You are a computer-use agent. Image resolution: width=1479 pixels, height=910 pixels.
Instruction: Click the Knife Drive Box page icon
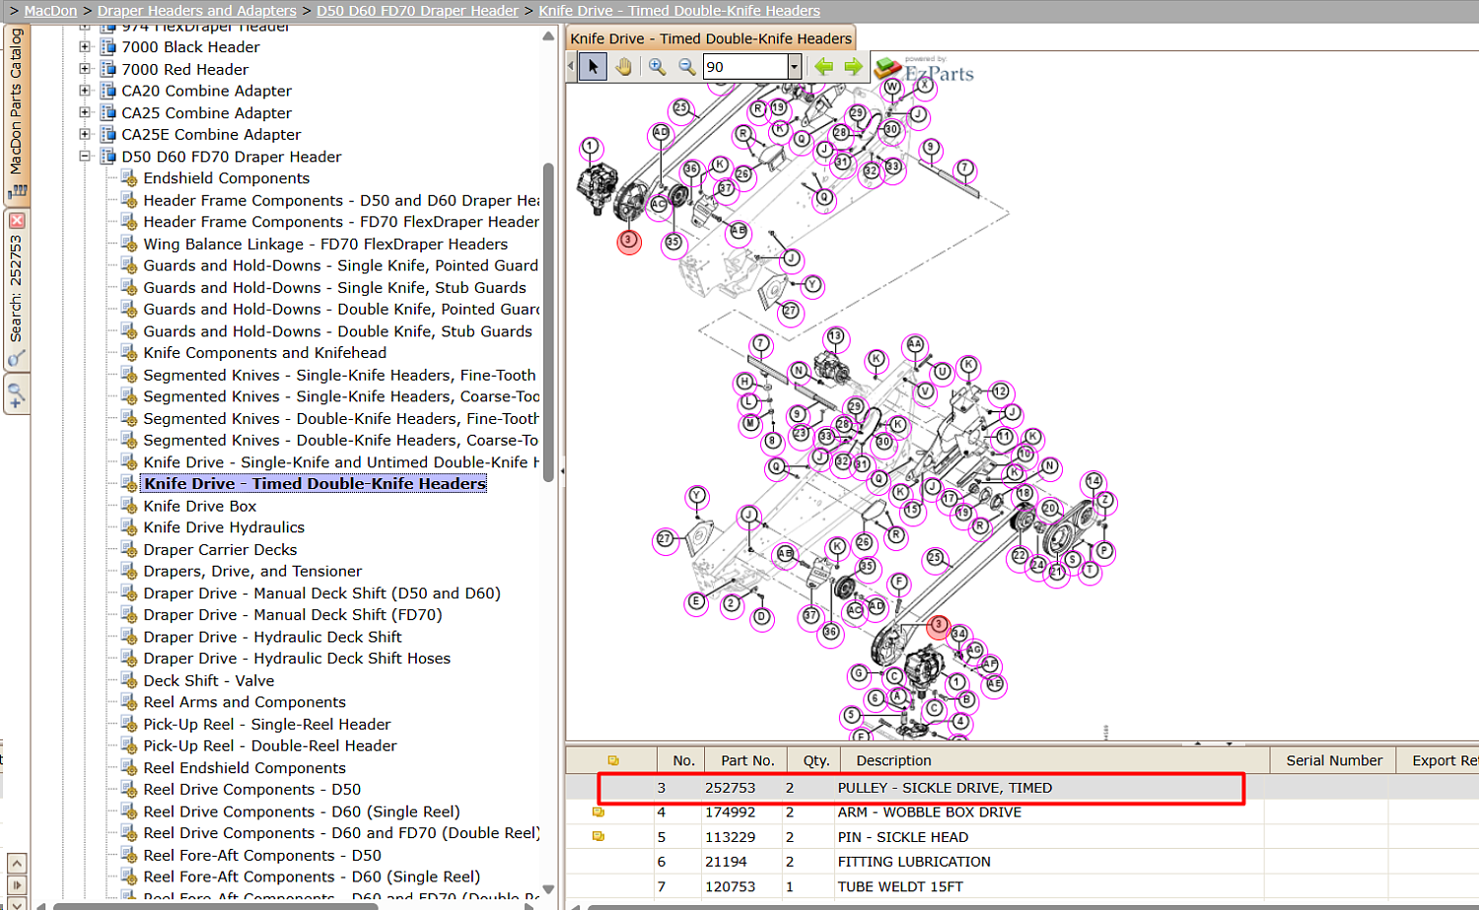click(x=128, y=506)
